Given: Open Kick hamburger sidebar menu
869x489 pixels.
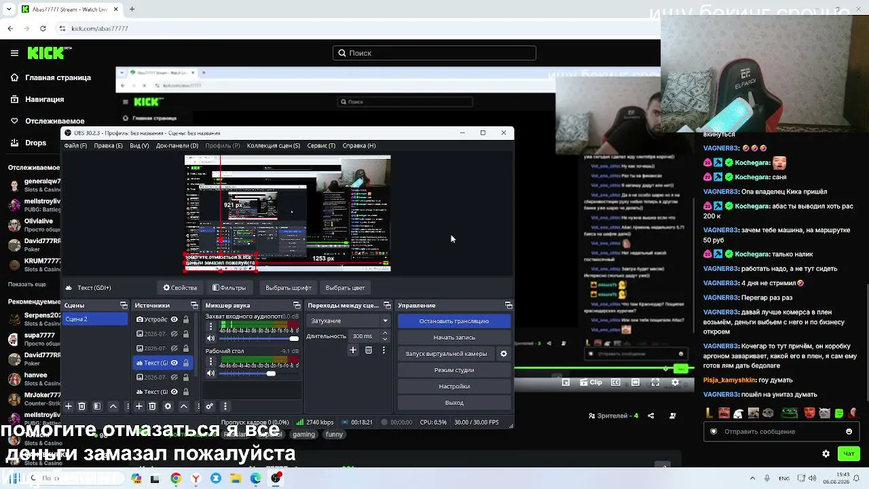Looking at the screenshot, I should pos(14,53).
